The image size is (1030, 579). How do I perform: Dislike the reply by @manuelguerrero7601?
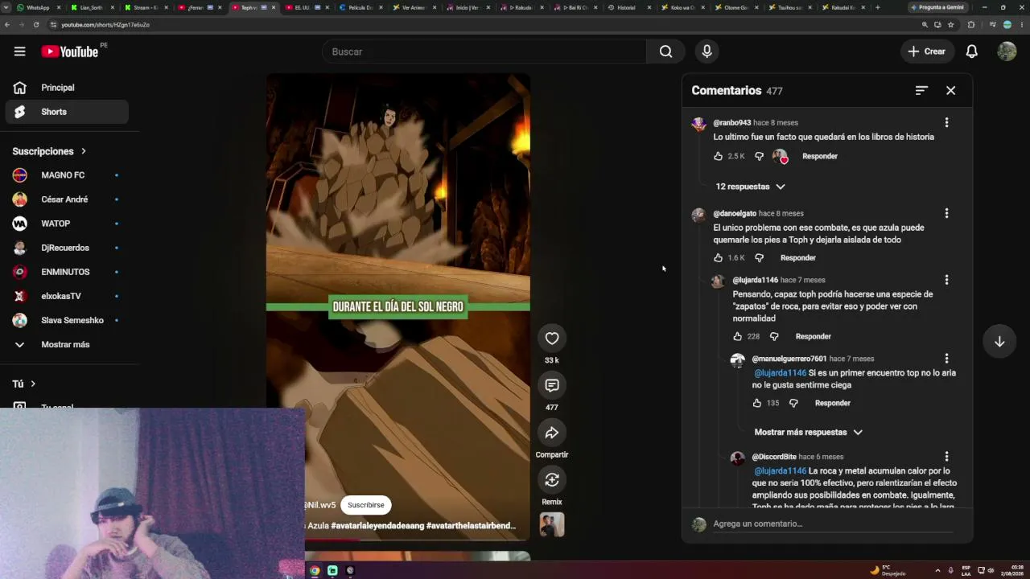click(x=793, y=404)
